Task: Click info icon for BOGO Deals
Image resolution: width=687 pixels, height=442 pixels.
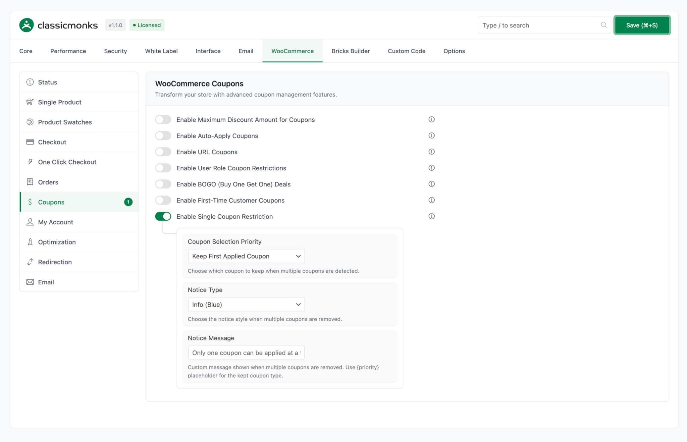Action: point(431,184)
